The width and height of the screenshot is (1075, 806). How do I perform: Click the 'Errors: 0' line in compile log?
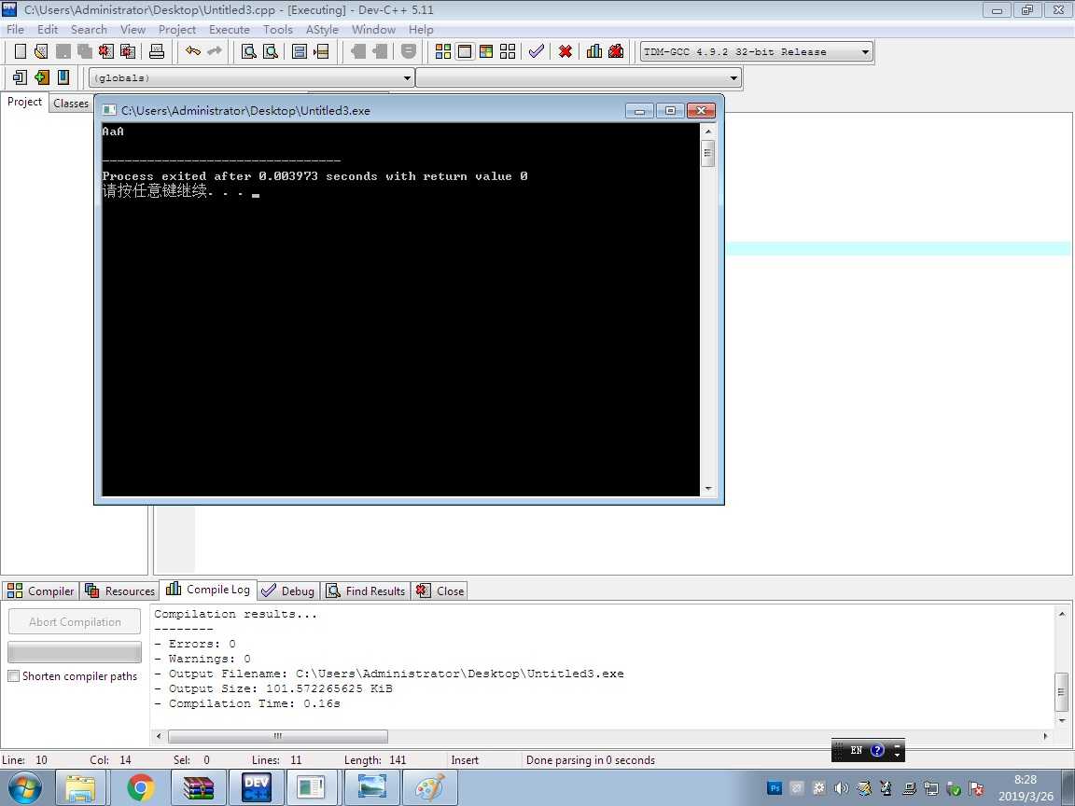point(195,645)
